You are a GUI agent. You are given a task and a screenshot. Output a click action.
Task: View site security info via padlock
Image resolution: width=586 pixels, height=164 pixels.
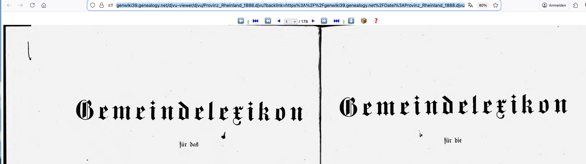tap(102, 5)
